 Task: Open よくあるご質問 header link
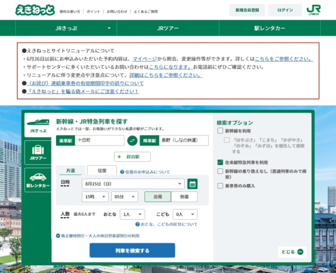(x=146, y=12)
